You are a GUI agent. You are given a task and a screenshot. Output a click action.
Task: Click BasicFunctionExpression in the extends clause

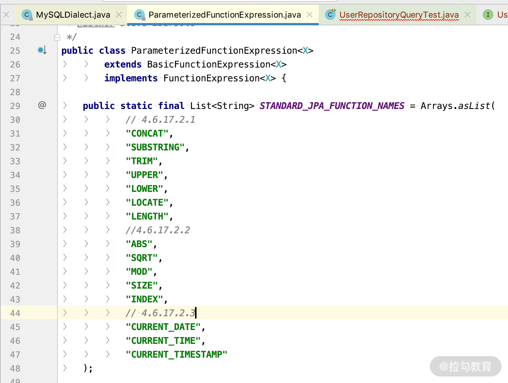tap(209, 64)
